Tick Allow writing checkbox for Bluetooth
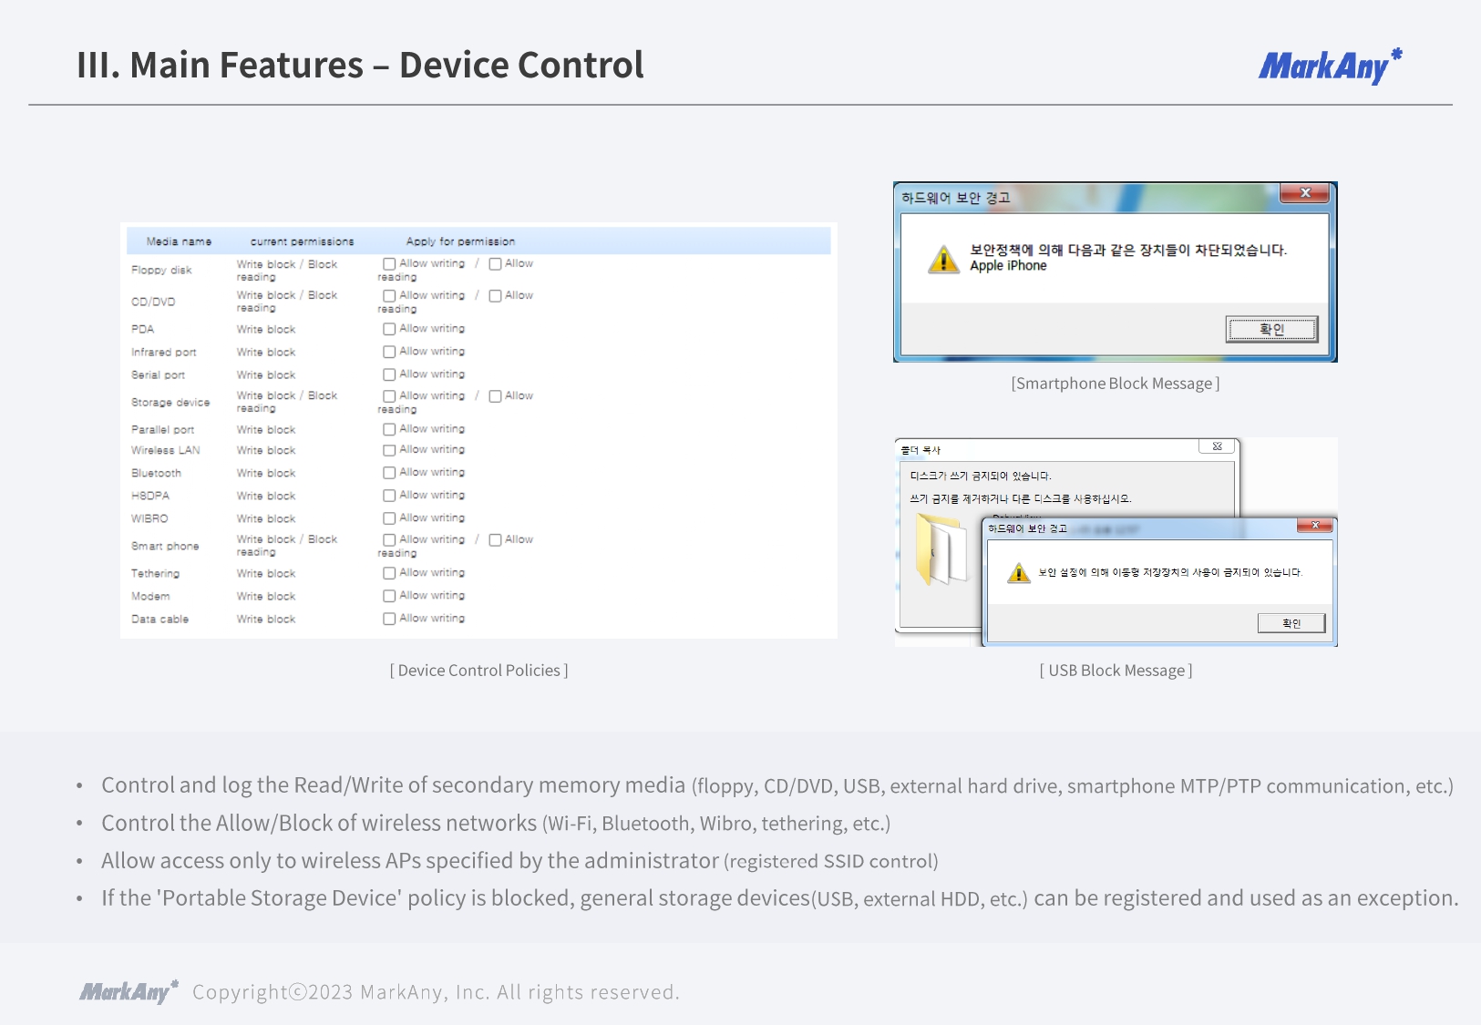This screenshot has height=1025, width=1481. click(x=389, y=473)
